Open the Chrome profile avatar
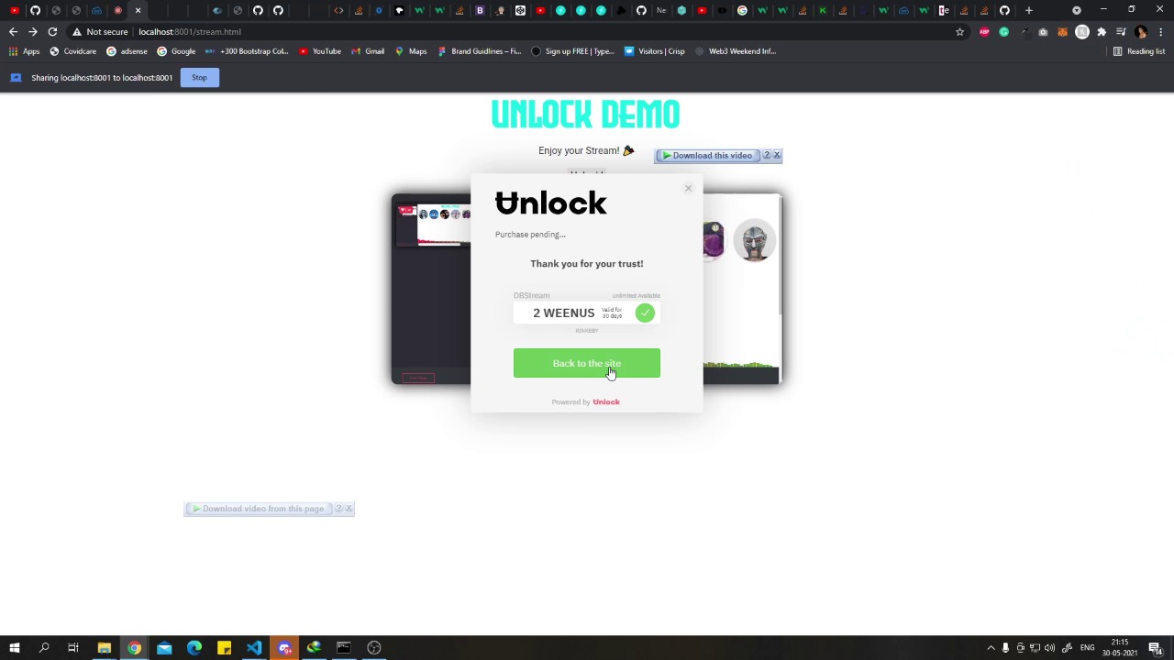The width and height of the screenshot is (1174, 660). click(x=1141, y=32)
